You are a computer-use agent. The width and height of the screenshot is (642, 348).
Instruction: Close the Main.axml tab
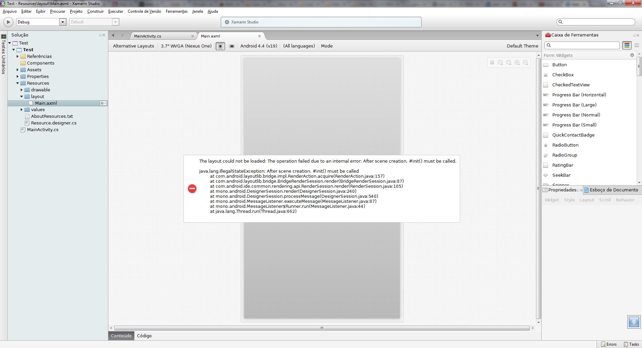(259, 36)
